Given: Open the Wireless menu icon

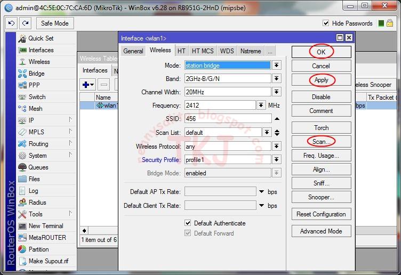Looking at the screenshot, I should click(22, 62).
